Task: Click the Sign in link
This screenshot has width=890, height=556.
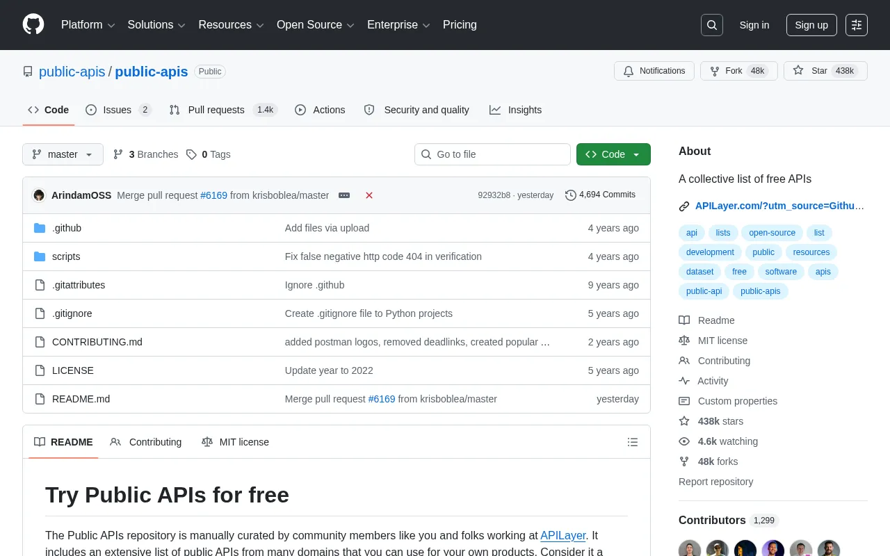Action: click(754, 25)
